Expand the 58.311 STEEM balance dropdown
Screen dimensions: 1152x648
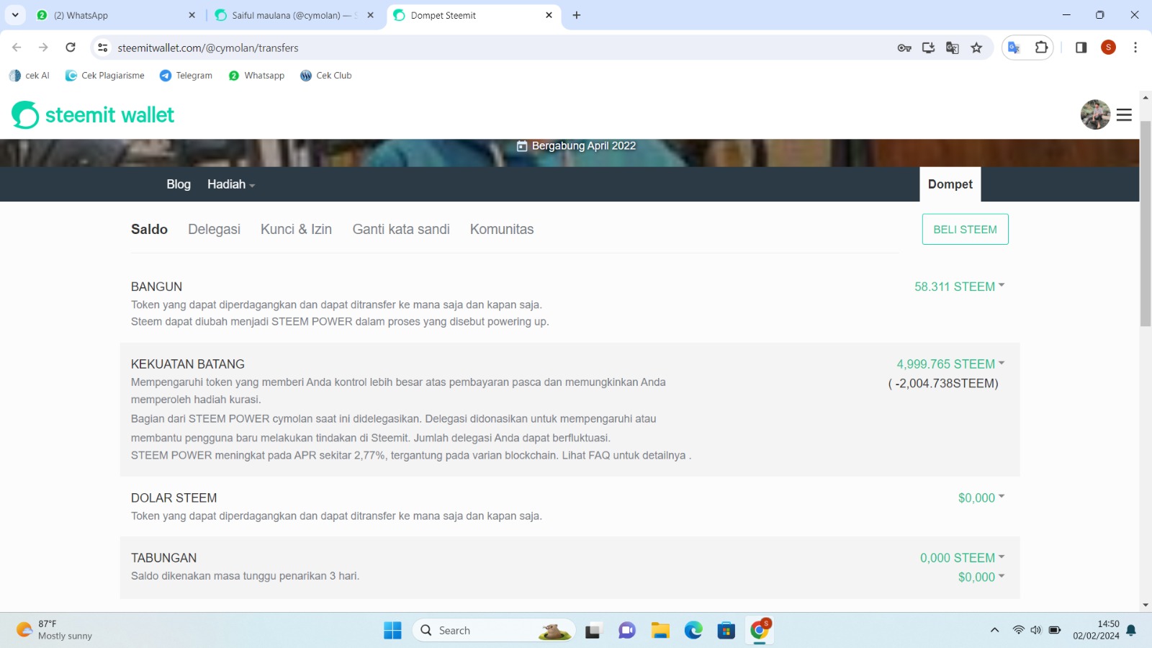[x=959, y=287]
